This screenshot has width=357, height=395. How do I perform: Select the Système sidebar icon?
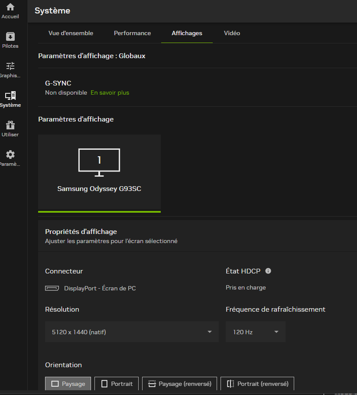(x=10, y=96)
